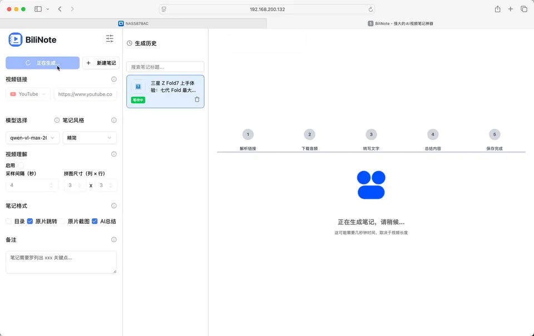The width and height of the screenshot is (534, 336).
Task: Uncheck the 原片跳转 checkbox
Action: pos(30,221)
